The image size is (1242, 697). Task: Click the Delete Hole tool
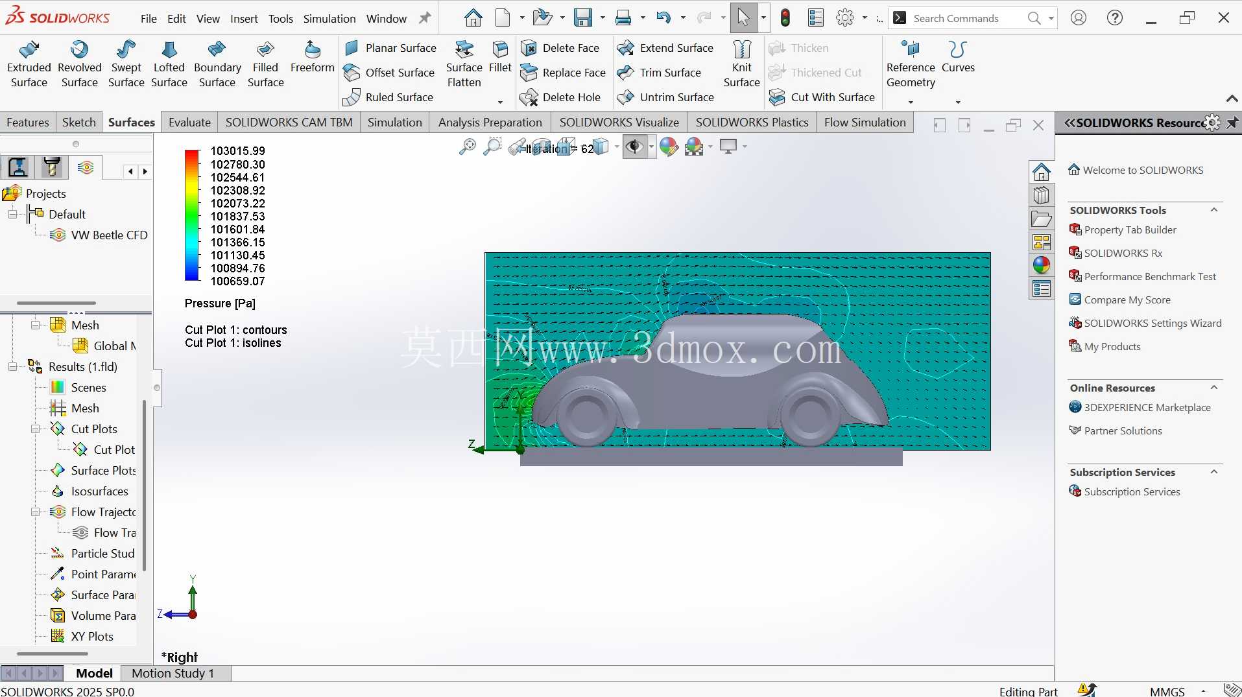(562, 97)
